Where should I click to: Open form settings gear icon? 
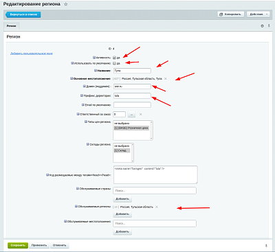pyautogui.click(x=262, y=26)
